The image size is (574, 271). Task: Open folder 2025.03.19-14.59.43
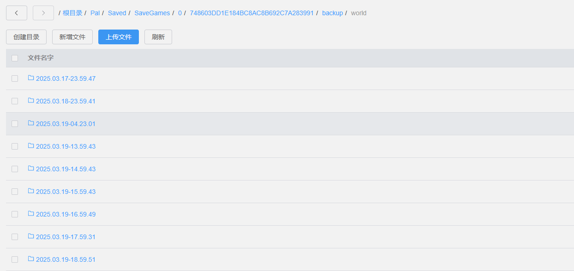click(66, 169)
